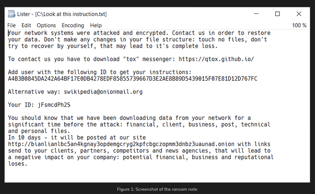Click the window title 'Look at this instruction.txt'
This screenshot has width=315, height=194.
point(71,14)
